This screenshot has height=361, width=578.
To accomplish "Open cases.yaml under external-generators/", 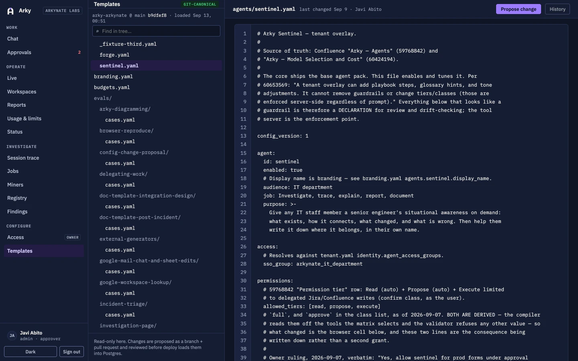I will point(156,250).
